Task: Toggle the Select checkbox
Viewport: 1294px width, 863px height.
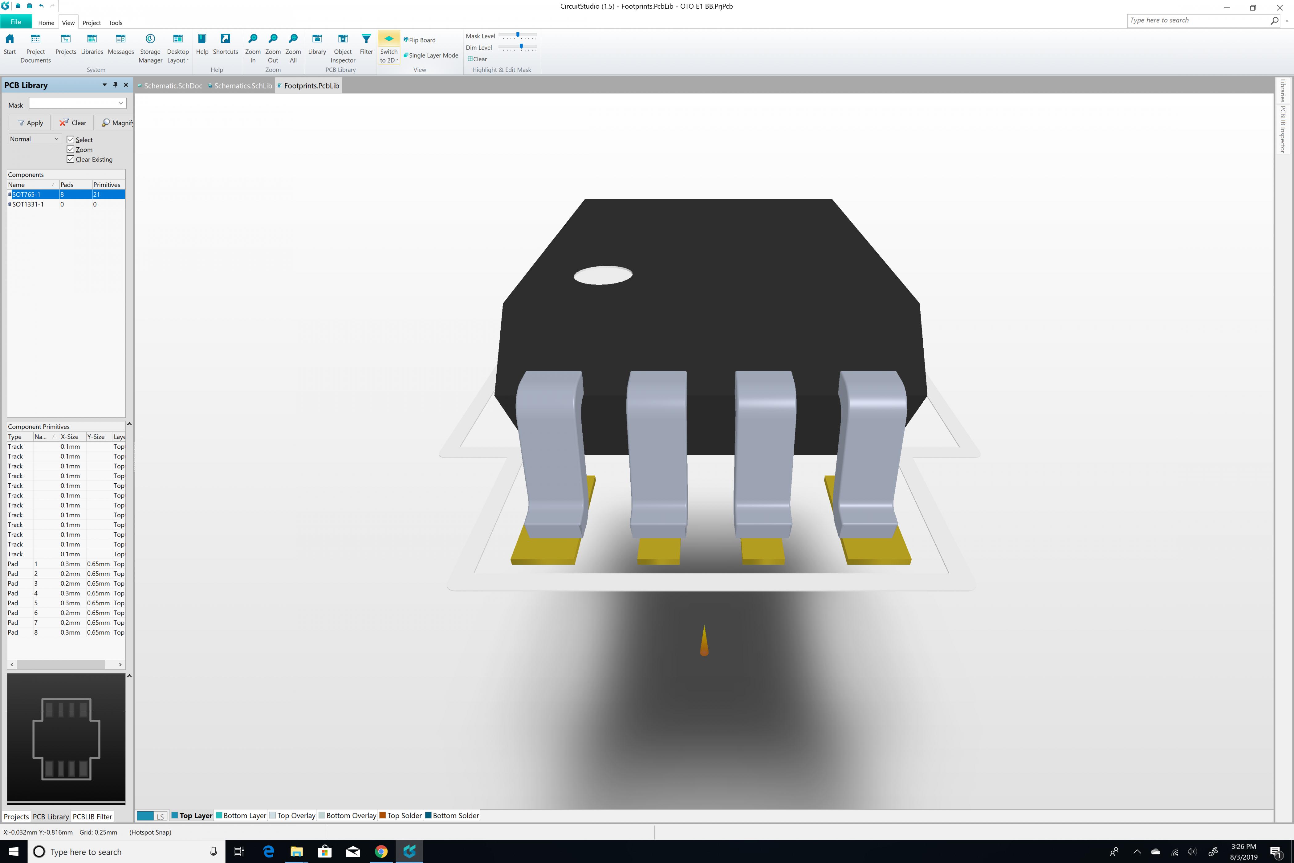Action: 71,140
